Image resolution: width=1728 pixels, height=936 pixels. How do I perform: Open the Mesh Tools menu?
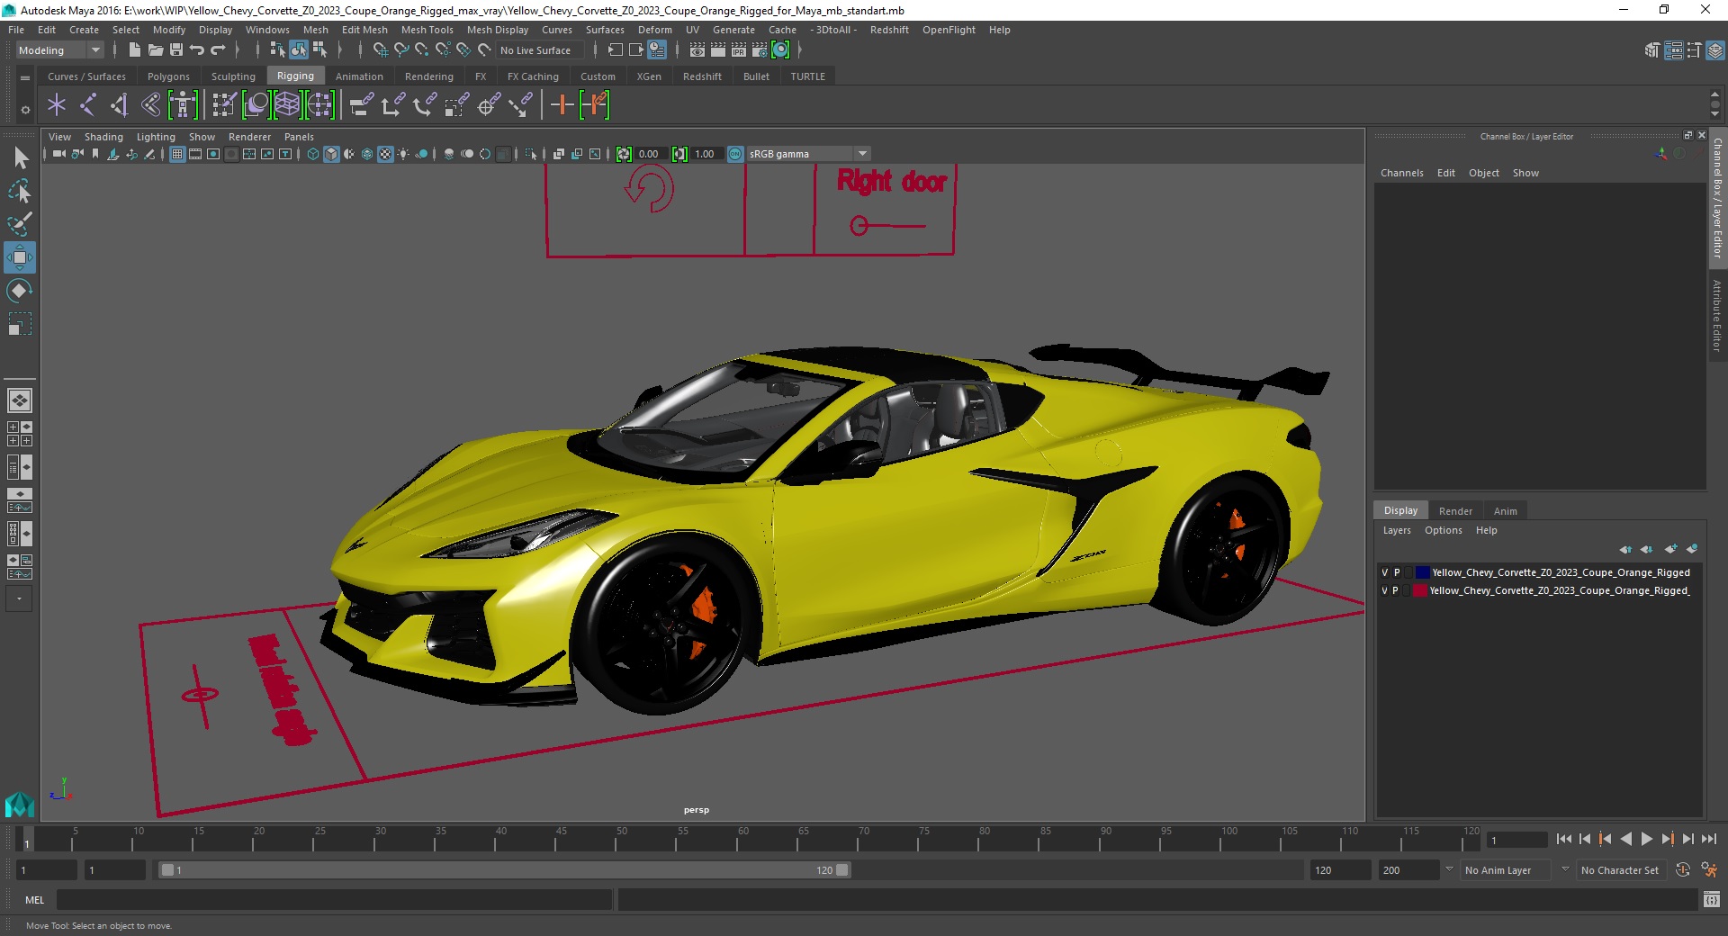pyautogui.click(x=427, y=30)
